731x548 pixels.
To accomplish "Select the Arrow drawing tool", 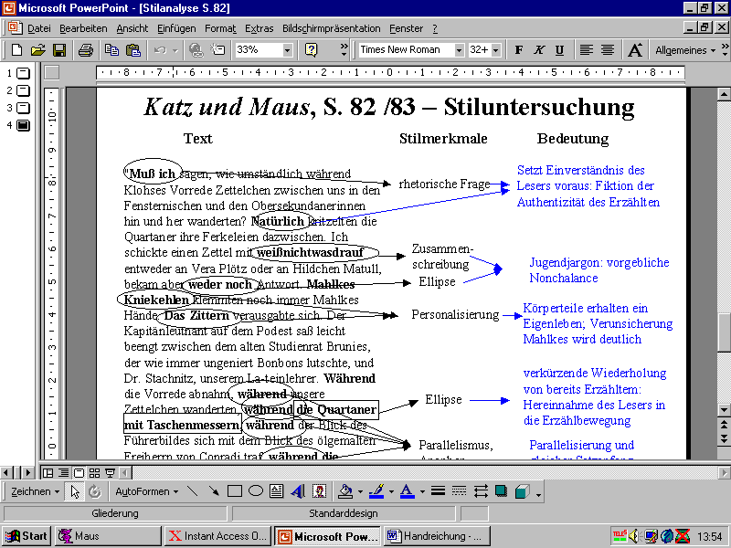I will [214, 491].
